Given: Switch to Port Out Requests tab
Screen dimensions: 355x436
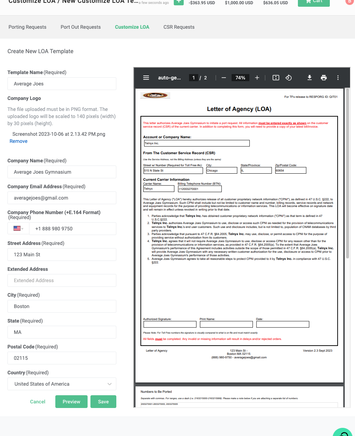Looking at the screenshot, I should point(81,27).
